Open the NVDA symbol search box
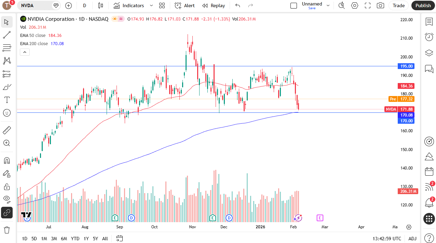Image resolution: width=436 pixels, height=243 pixels. (39, 5)
